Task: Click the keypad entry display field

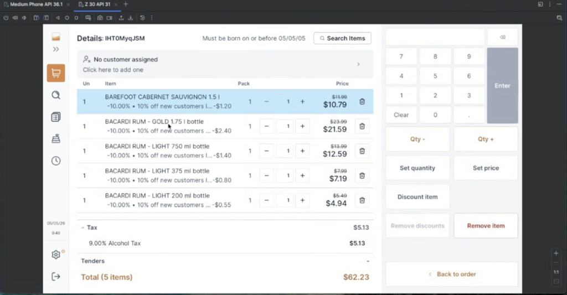Action: (435, 37)
